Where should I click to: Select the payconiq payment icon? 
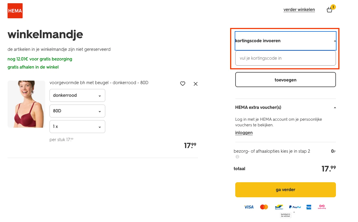[x=322, y=207]
